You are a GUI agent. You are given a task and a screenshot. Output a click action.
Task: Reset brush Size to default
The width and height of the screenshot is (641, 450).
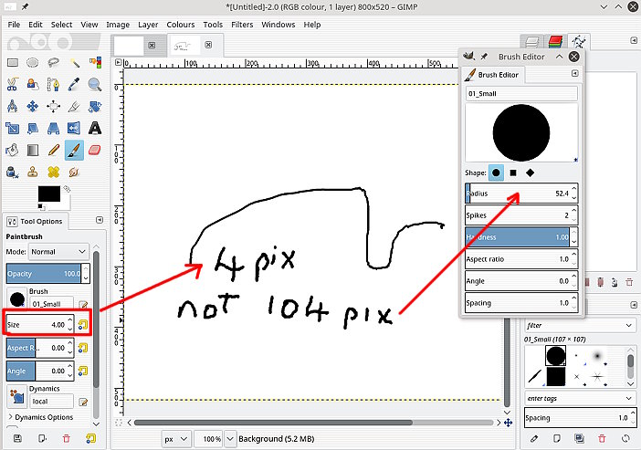[x=83, y=325]
